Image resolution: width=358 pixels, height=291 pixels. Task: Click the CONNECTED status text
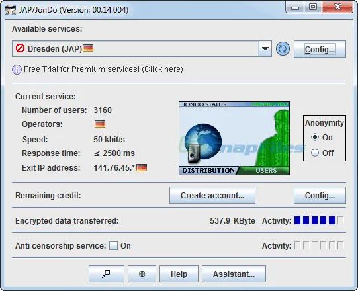click(x=269, y=104)
